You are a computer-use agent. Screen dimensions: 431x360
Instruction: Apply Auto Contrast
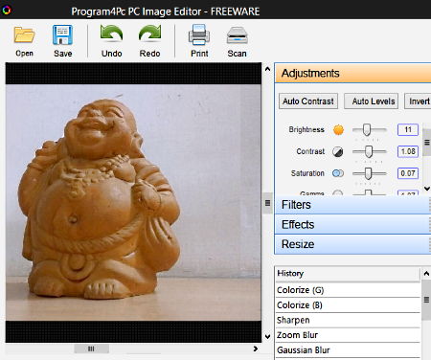308,101
